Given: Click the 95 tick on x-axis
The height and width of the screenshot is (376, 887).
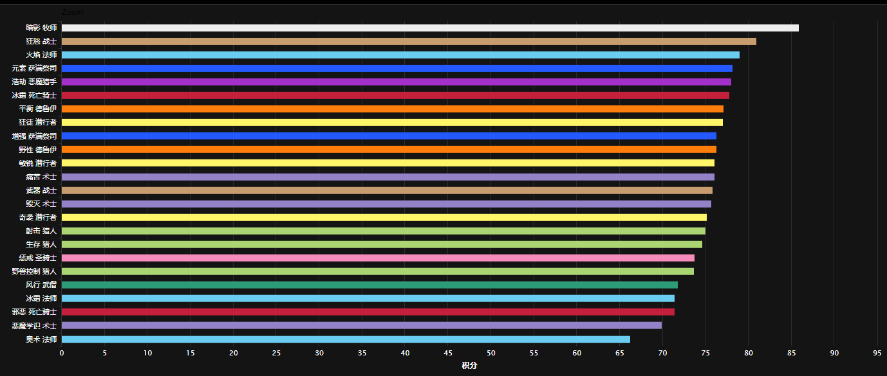Looking at the screenshot, I should [877, 353].
